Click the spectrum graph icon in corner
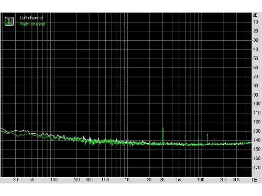The width and height of the screenshot is (262, 196). tap(9, 21)
